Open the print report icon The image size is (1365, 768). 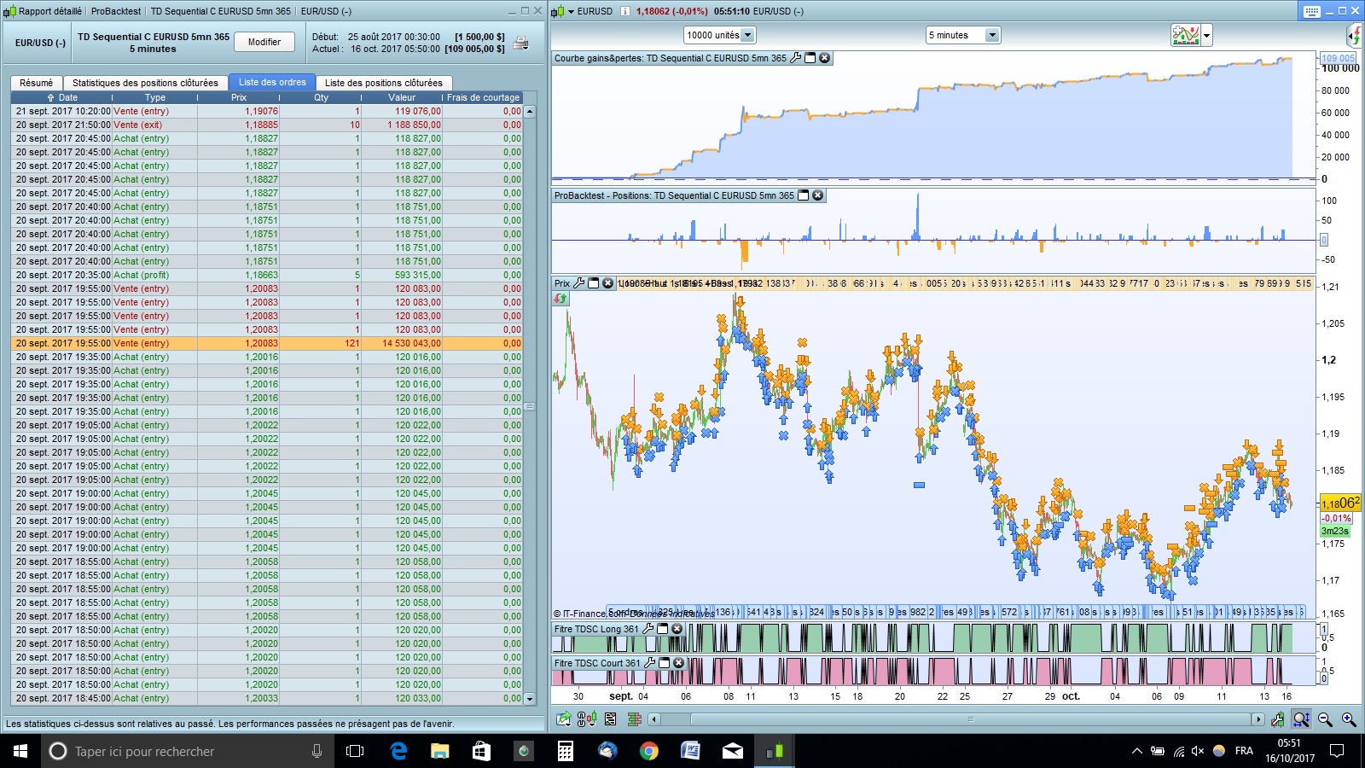click(x=521, y=43)
